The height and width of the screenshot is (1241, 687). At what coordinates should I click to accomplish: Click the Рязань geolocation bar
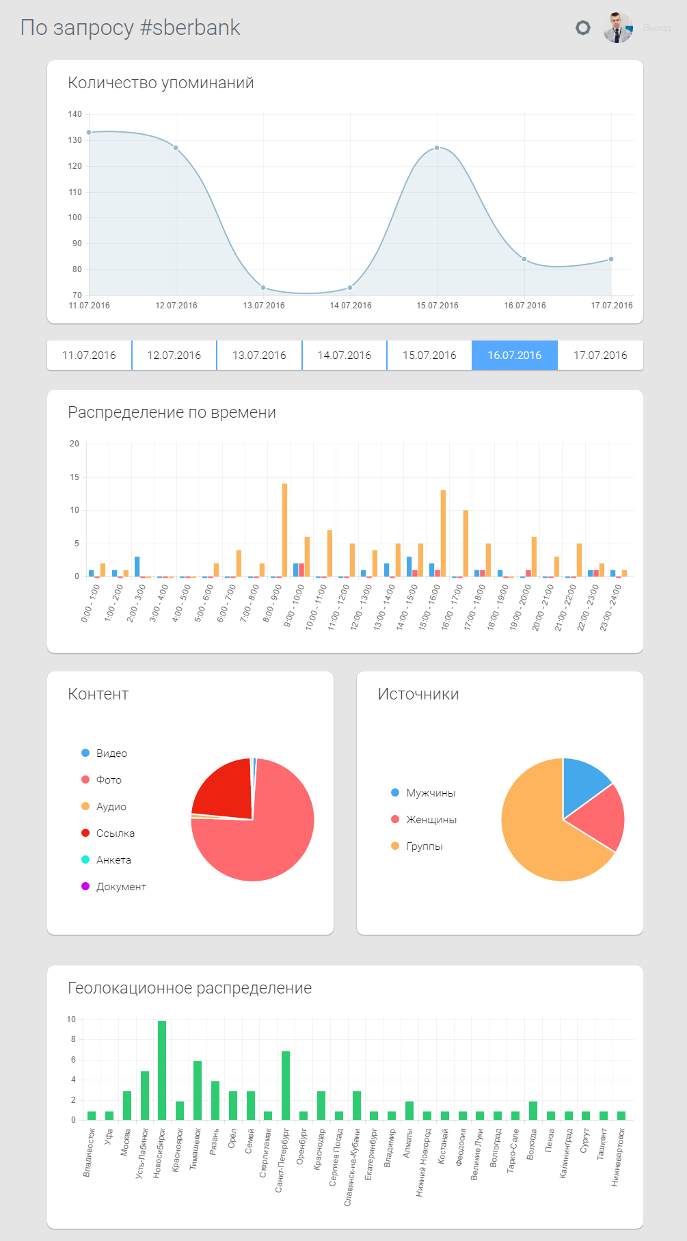tap(215, 1101)
